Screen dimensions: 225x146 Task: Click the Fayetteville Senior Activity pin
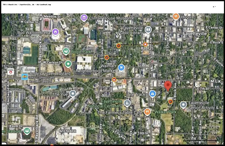tap(184, 105)
